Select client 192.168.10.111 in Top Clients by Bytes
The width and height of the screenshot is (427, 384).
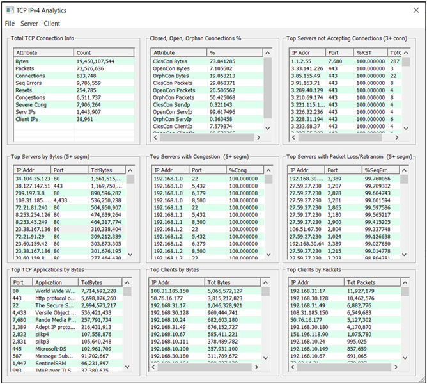(x=205, y=342)
